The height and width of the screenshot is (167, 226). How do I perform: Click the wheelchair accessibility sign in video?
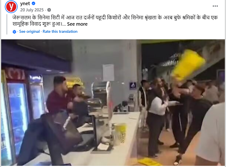click(133, 86)
